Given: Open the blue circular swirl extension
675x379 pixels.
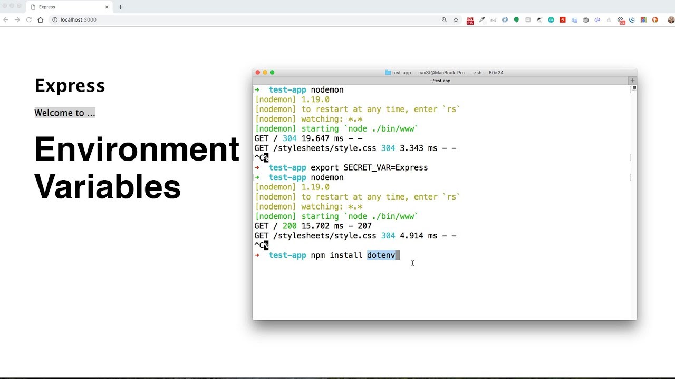Looking at the screenshot, I should point(505,19).
